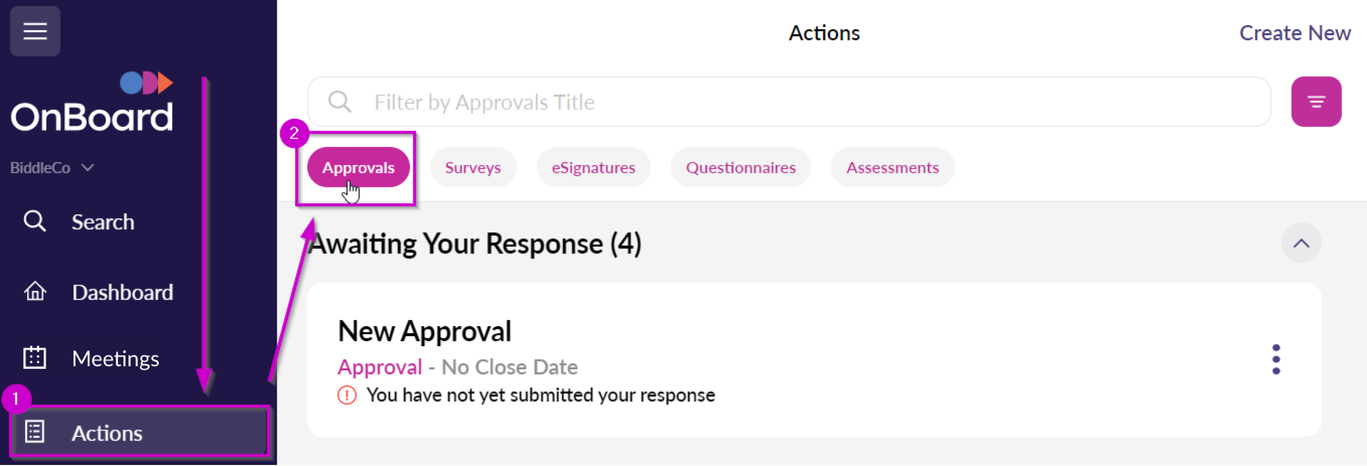Click the Search magnifier icon in the sidebar

[x=35, y=221]
